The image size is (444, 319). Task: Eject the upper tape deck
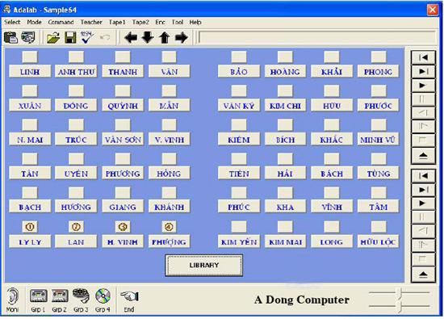tap(423, 156)
